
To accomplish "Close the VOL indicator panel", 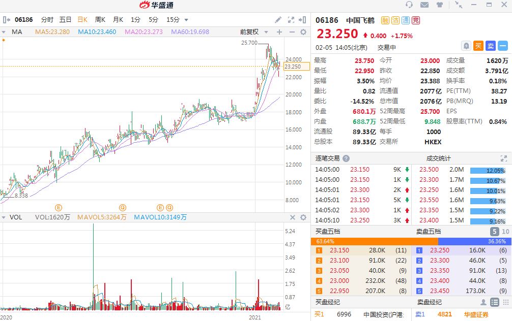I will point(293,217).
